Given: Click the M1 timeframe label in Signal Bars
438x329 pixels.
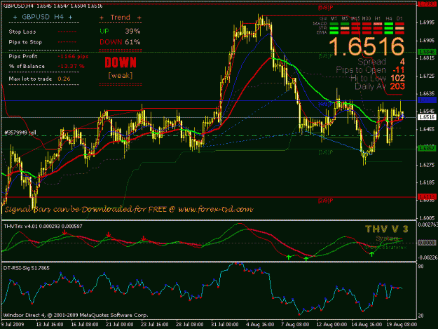Looking at the screenshot, I should [334, 19].
